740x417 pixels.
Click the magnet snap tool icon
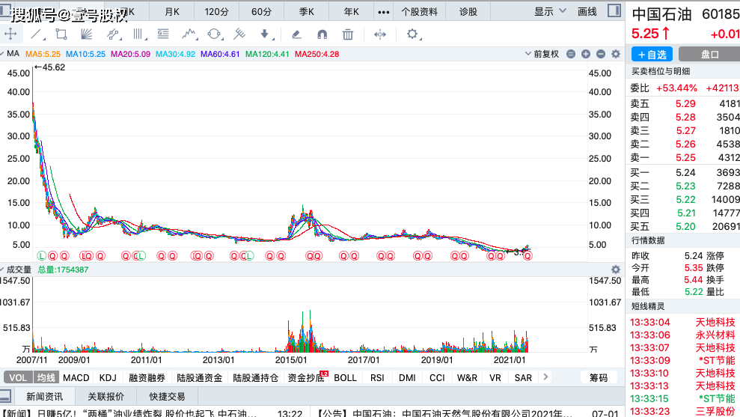point(322,34)
